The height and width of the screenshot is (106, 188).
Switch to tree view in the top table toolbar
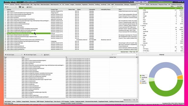(23, 7)
